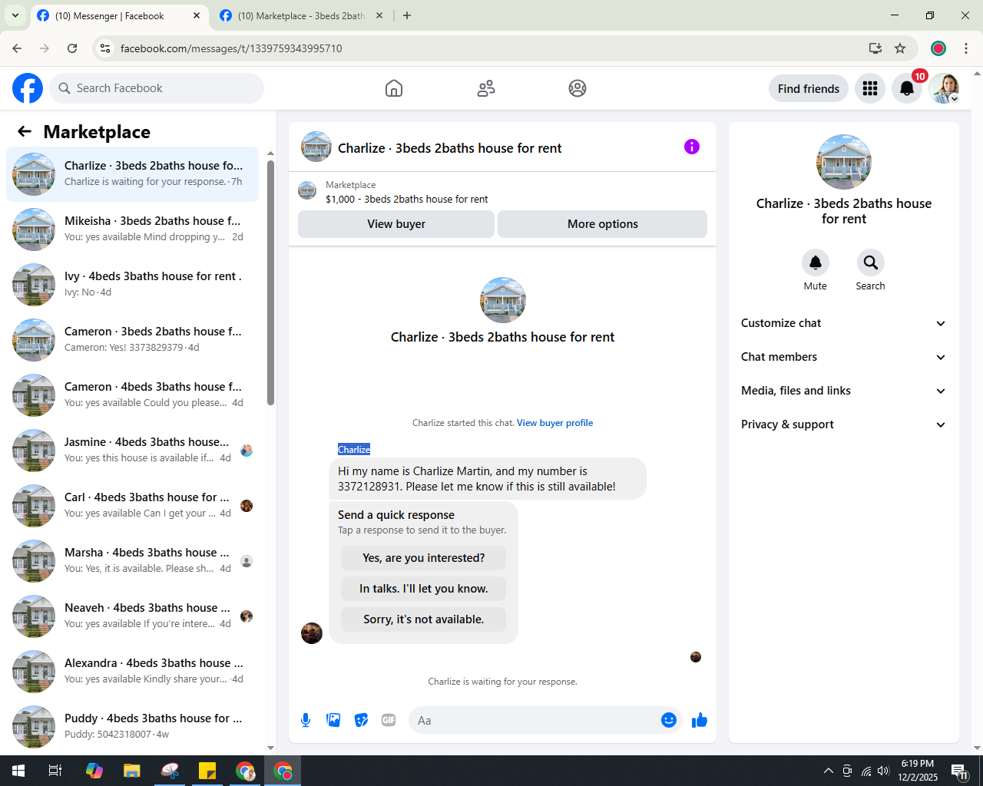This screenshot has height=786, width=983.
Task: Click the Aa message input field
Action: [x=535, y=720]
